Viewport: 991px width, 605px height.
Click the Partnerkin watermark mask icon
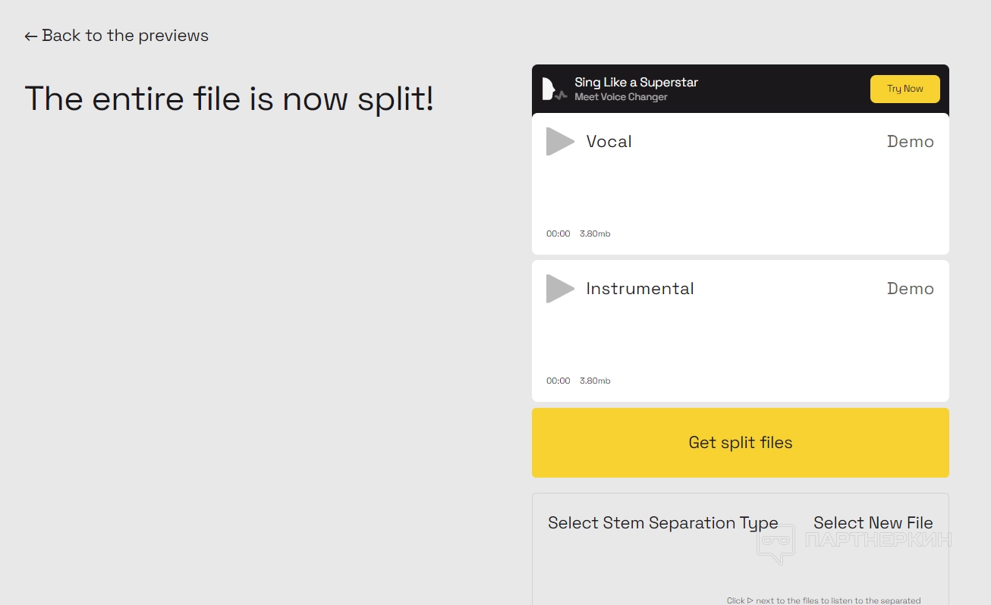[x=775, y=544]
